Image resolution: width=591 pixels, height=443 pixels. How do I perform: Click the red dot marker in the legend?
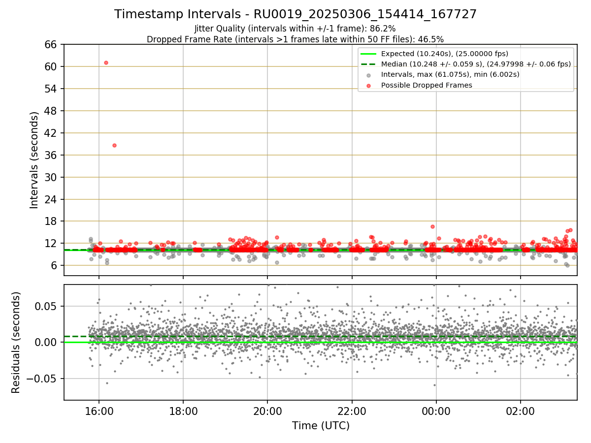pos(368,85)
